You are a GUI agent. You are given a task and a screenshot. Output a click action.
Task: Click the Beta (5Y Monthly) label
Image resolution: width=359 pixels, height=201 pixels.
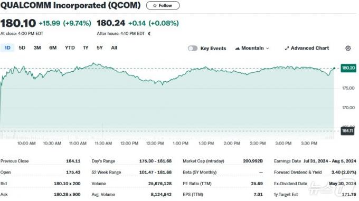(200, 172)
